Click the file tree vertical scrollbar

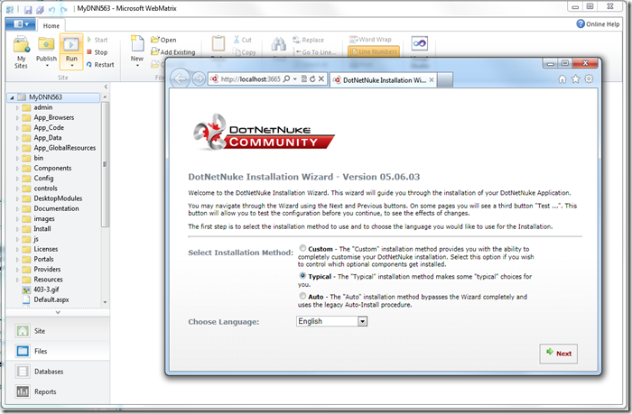coord(105,164)
